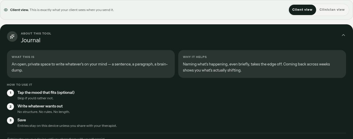
Task: Click the Journal heading
Action: (30, 40)
